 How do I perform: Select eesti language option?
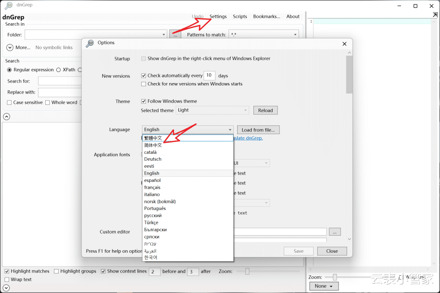(x=188, y=166)
